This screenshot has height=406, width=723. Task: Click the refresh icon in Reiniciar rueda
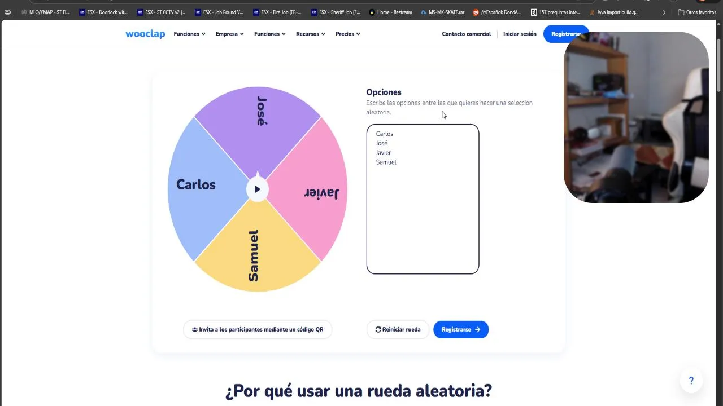[x=378, y=329]
